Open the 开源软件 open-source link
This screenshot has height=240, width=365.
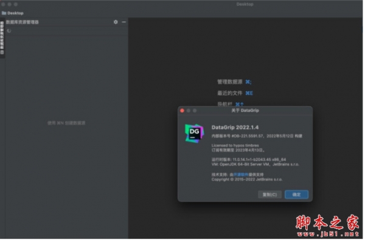coord(241,174)
